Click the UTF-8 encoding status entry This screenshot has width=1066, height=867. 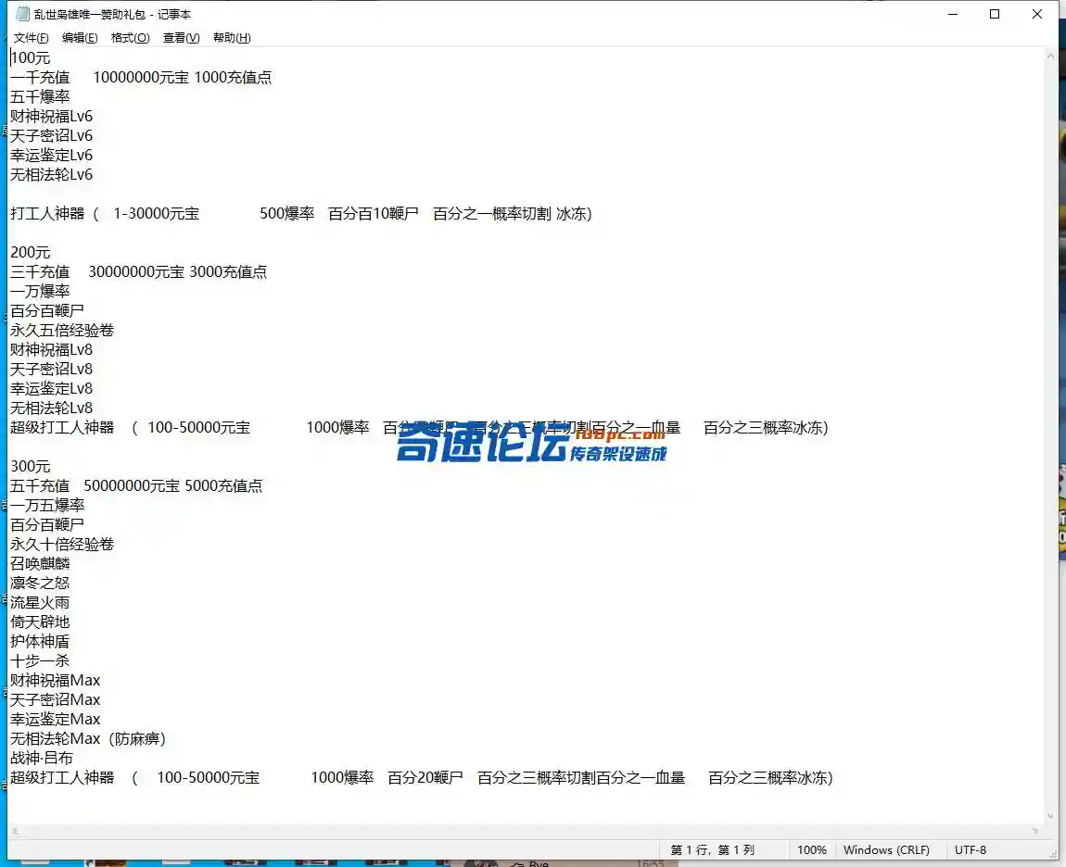tap(971, 850)
